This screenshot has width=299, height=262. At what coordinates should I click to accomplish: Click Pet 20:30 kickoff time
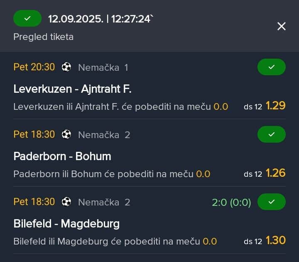pos(34,67)
